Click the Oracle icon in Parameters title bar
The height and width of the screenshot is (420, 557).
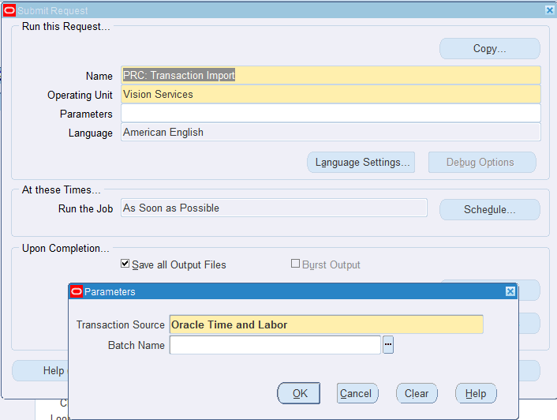pyautogui.click(x=77, y=292)
